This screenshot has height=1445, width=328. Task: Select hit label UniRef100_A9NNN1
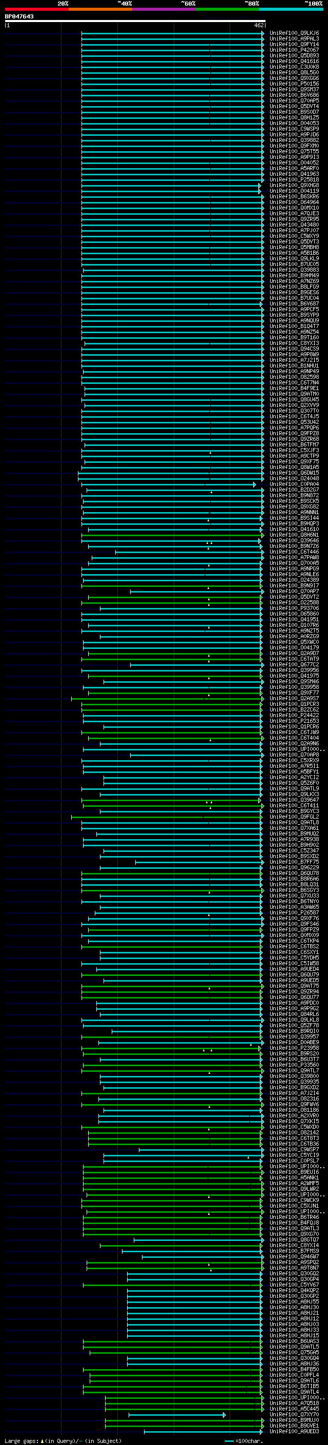click(294, 513)
